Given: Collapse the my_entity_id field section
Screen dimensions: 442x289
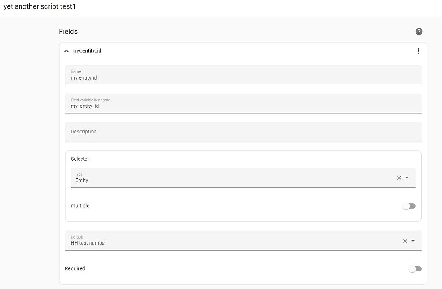Looking at the screenshot, I should pos(67,50).
